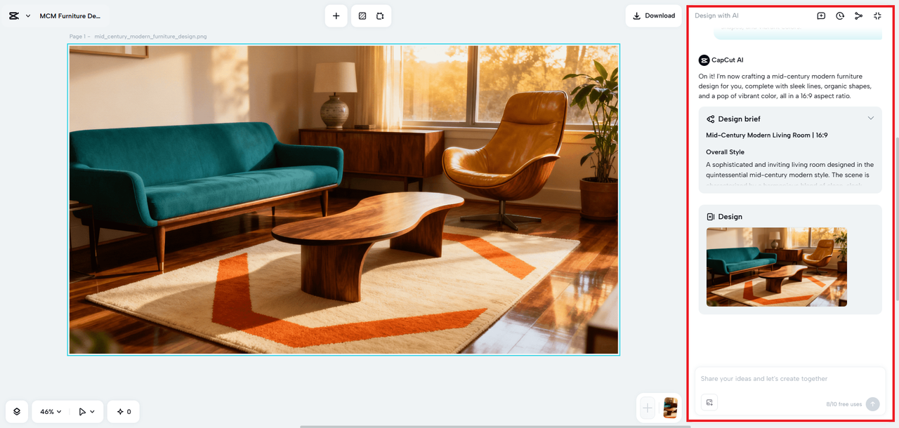Open the CapCut logo main menu
Screen dimensions: 899x428
14,15
